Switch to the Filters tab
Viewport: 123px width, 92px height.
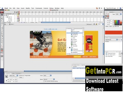[x=13, y=73]
